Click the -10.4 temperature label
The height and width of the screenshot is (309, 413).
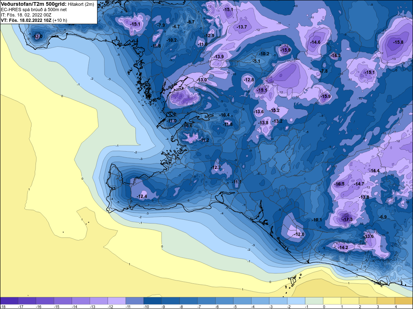point(224,115)
